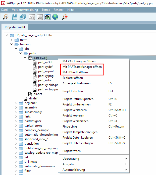Image resolution: width=156 pixels, height=175 pixels.
Task: Choose Projekt testen
Action: [x=94, y=151]
